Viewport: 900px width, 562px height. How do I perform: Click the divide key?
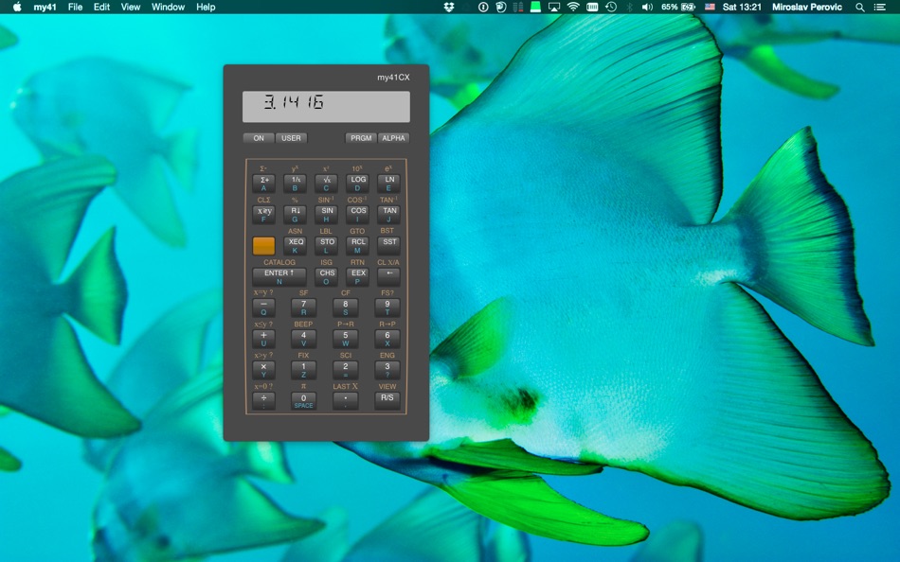[263, 401]
